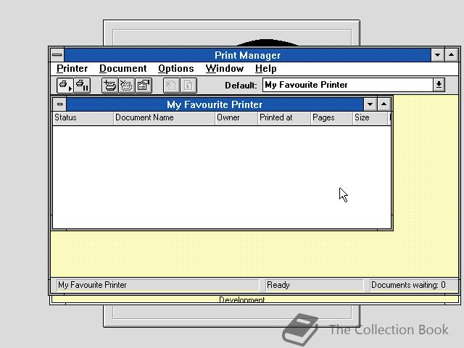Click the Remove printer connection toolbar icon

127,86
